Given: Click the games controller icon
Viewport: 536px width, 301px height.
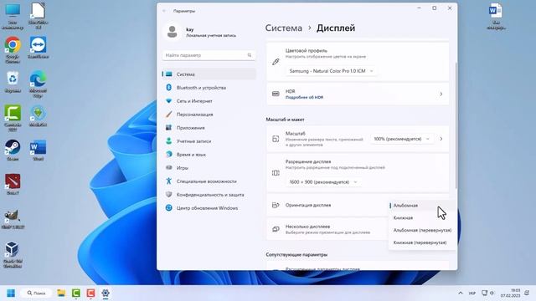Looking at the screenshot, I should [x=168, y=167].
